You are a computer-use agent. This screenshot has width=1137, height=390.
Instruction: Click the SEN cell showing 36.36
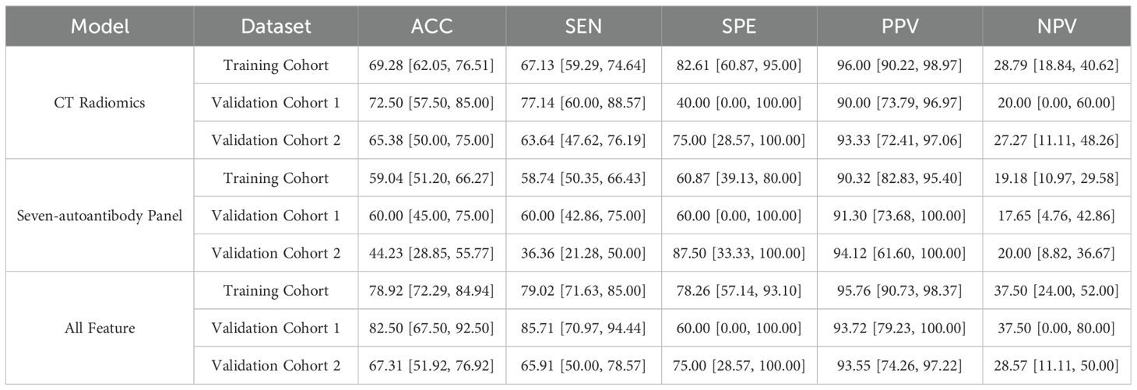coord(583,253)
